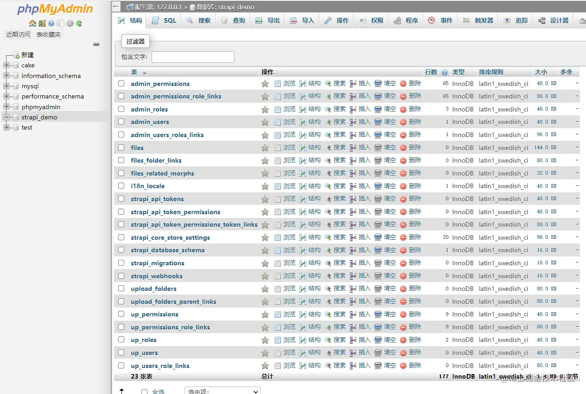Check the admin_permissions table checkbox
Screen dimensions: 586x394
coord(121,84)
